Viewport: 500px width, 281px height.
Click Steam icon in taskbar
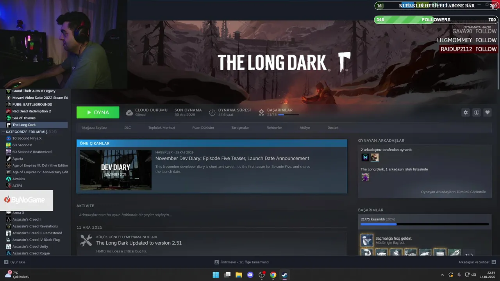[284, 275]
